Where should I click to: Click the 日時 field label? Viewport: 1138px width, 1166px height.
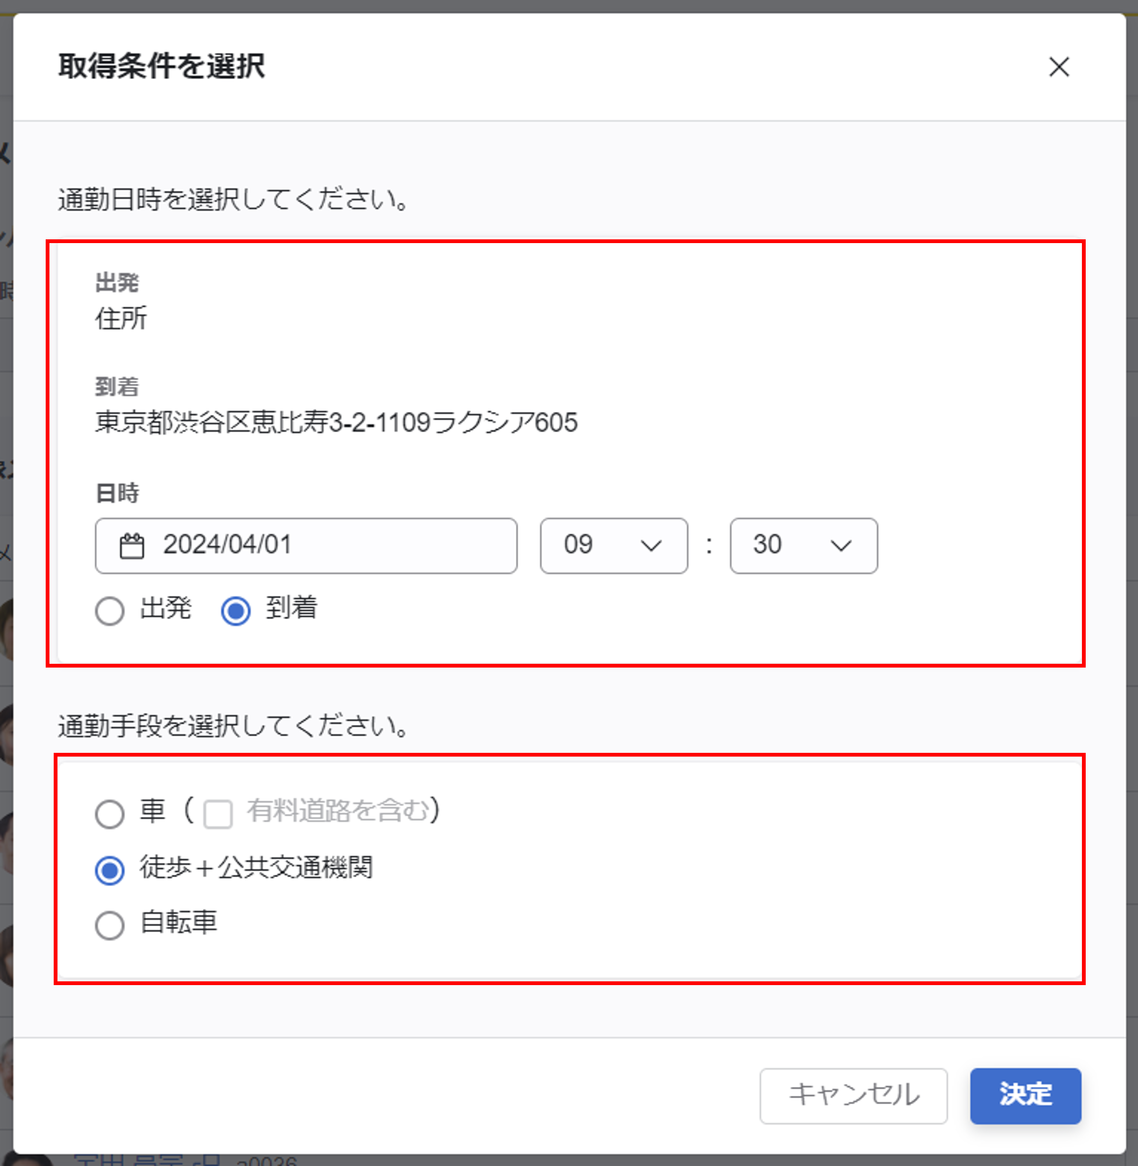(x=117, y=493)
